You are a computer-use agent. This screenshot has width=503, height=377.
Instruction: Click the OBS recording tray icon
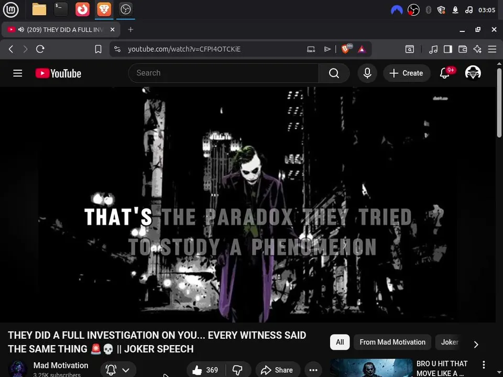coord(413,10)
